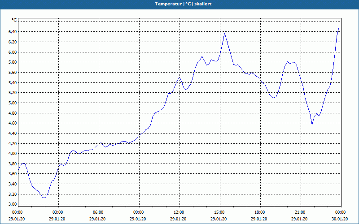Click the "00:00" time label above 29.01.20
Image resolution: width=359 pixels, height=224 pixels.
(17, 212)
